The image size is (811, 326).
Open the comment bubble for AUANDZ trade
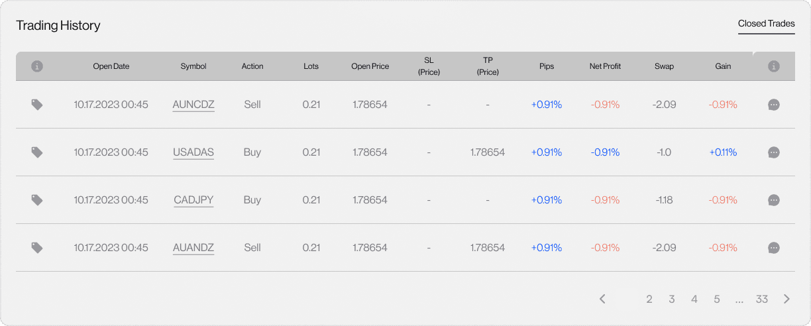pyautogui.click(x=773, y=248)
